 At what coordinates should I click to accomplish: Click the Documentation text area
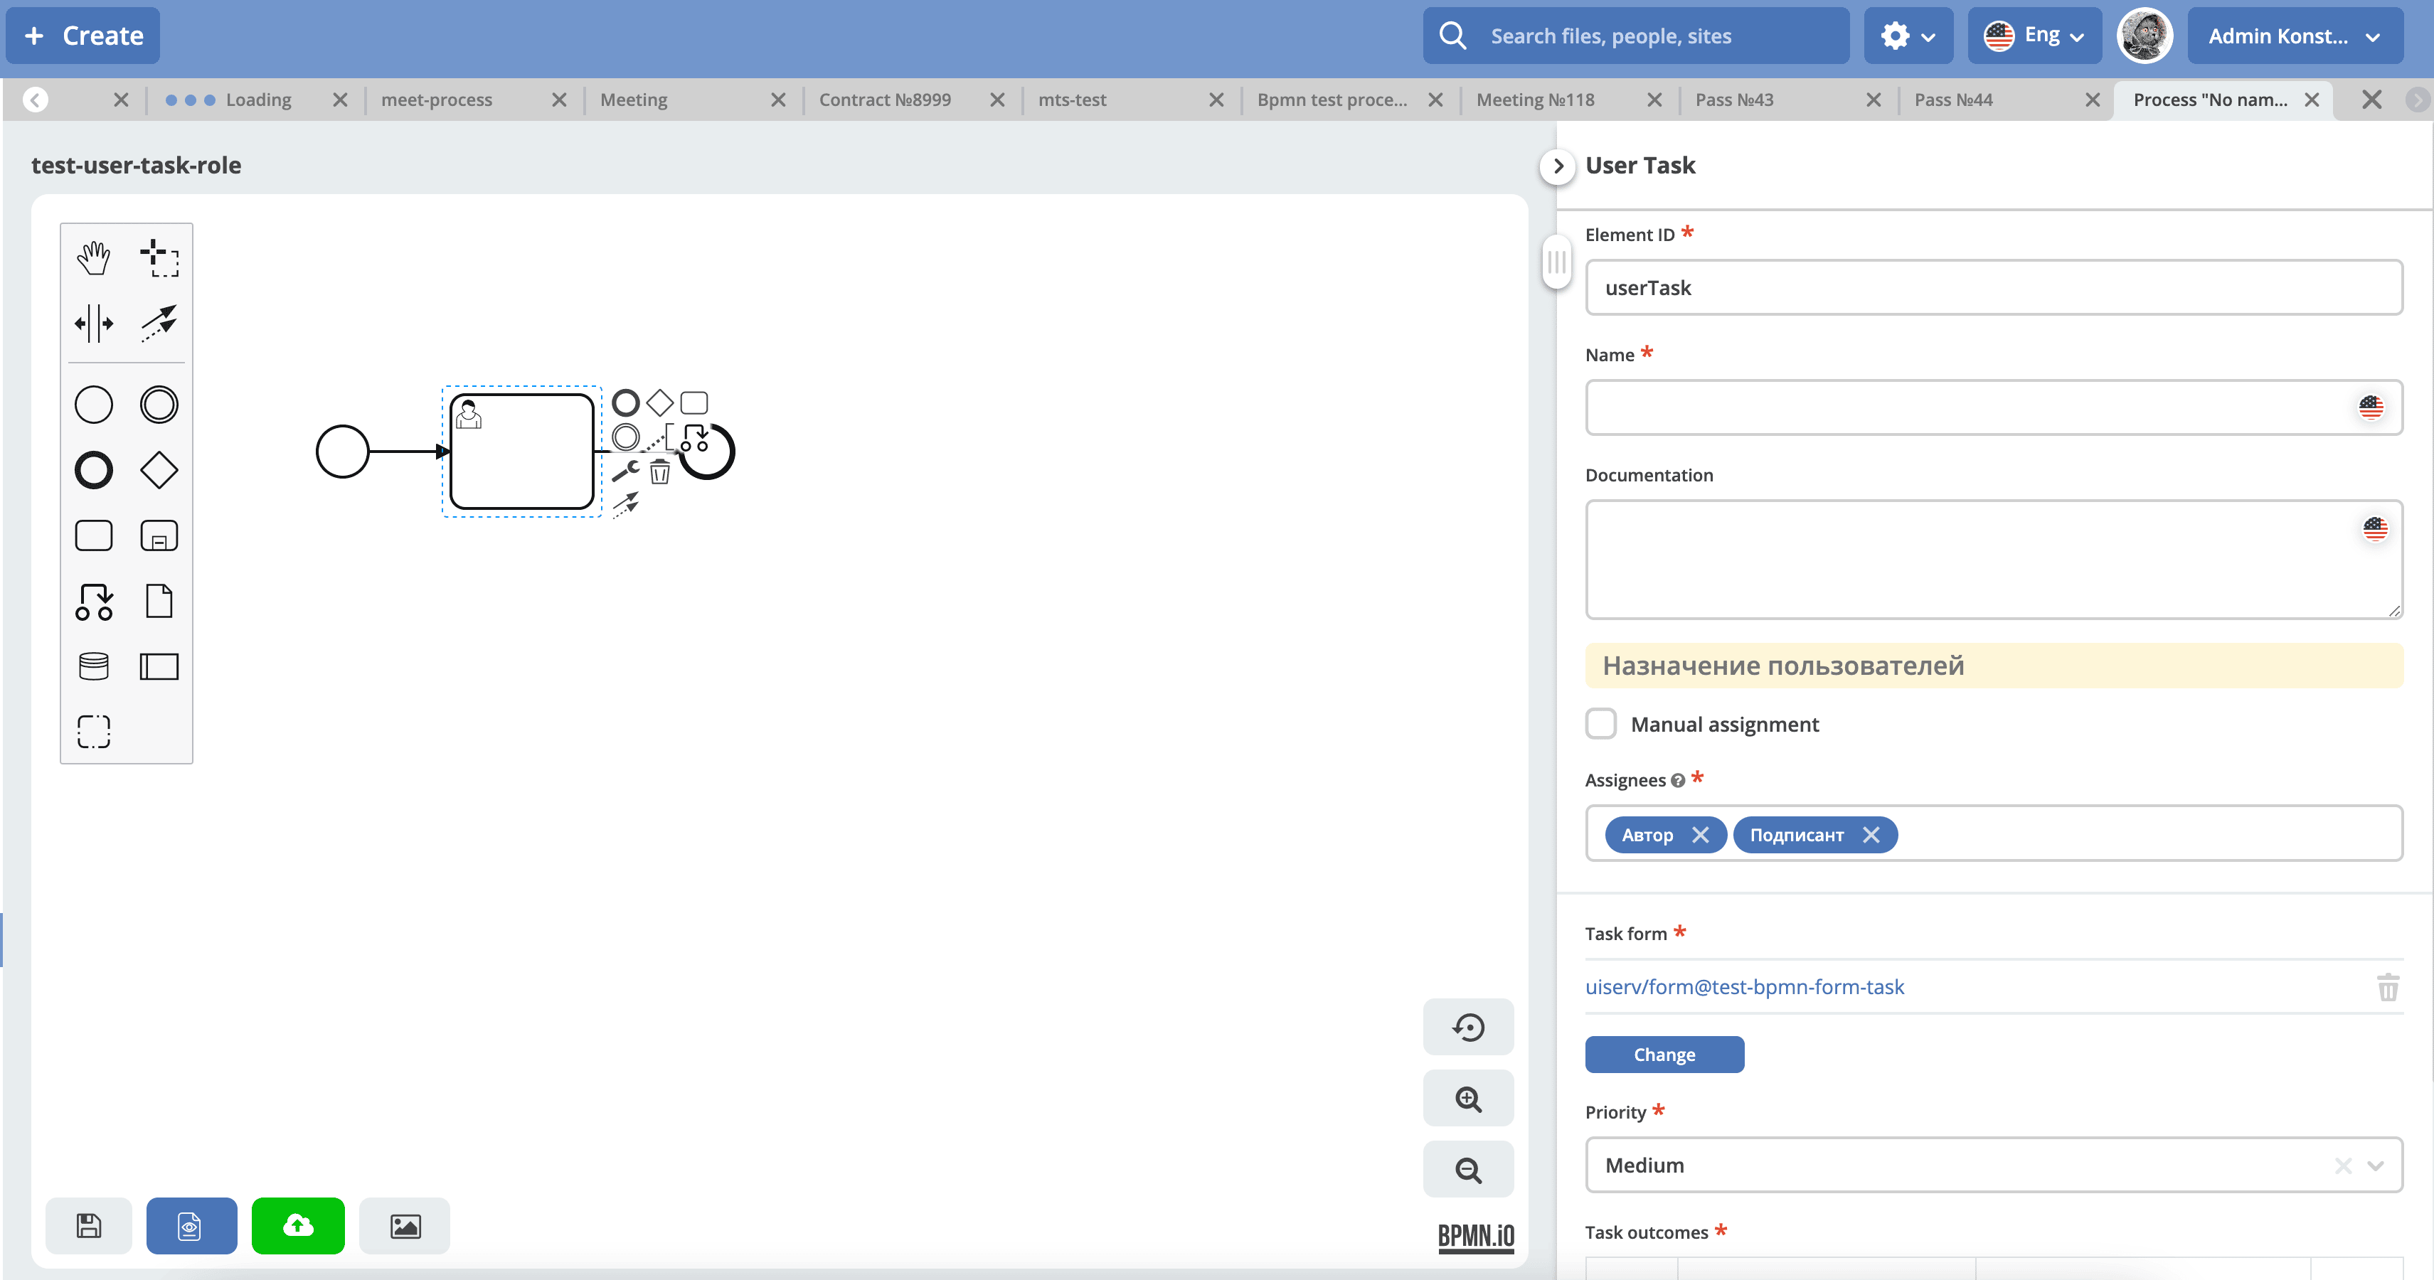(1994, 560)
